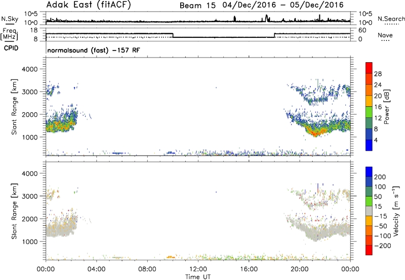Click the "-15" Velocity colorbar tick label

click(381, 216)
